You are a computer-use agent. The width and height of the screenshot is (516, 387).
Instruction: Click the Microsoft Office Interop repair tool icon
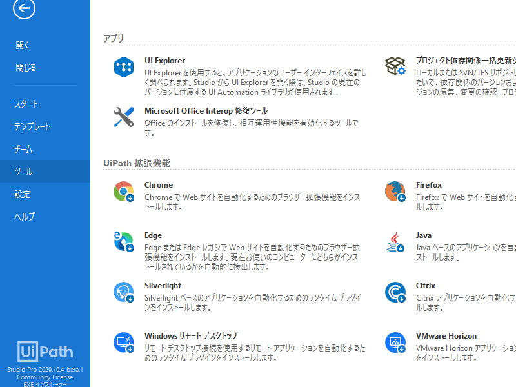coord(124,117)
